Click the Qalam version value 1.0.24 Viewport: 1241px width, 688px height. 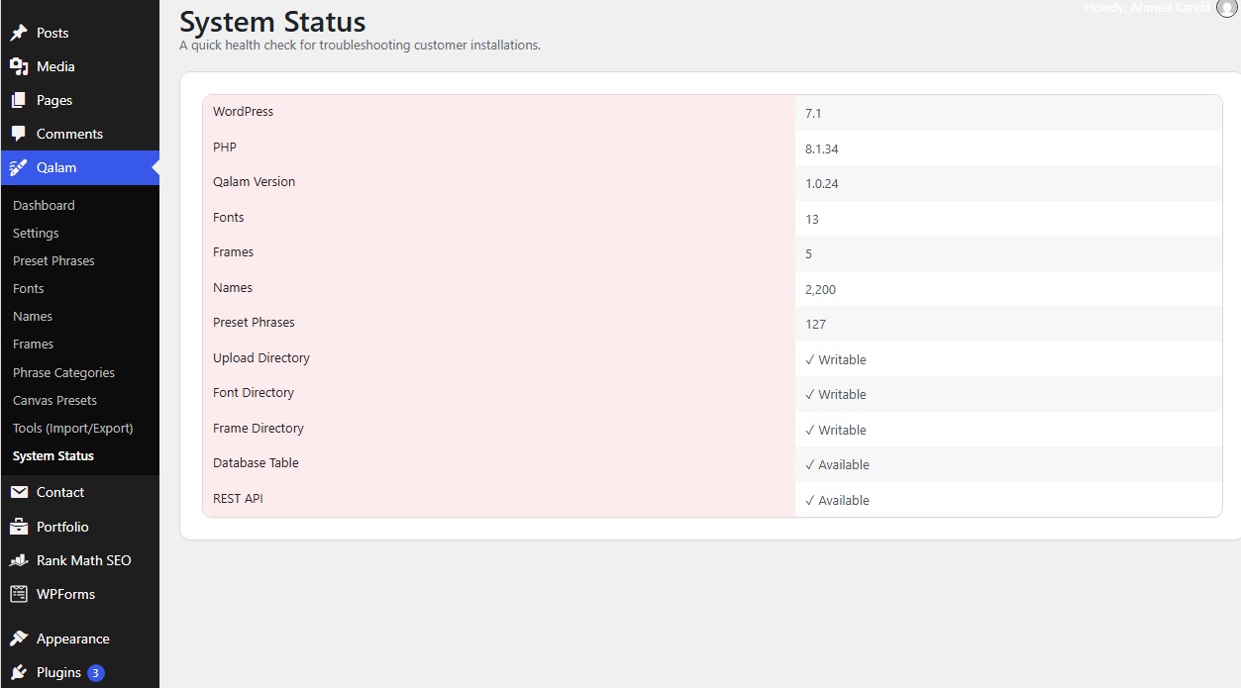[822, 184]
